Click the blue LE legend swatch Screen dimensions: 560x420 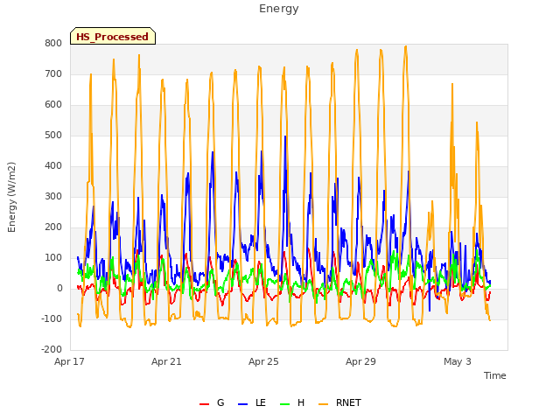click(x=243, y=404)
